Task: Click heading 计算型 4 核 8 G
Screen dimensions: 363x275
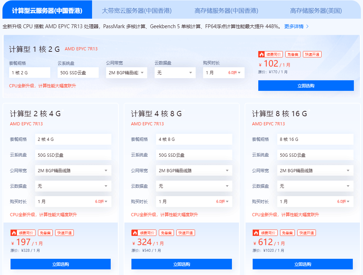Action: click(156, 114)
